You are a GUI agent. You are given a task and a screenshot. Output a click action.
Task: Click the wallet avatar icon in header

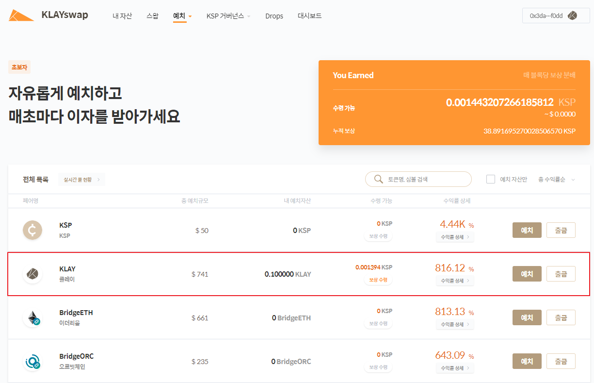point(572,16)
